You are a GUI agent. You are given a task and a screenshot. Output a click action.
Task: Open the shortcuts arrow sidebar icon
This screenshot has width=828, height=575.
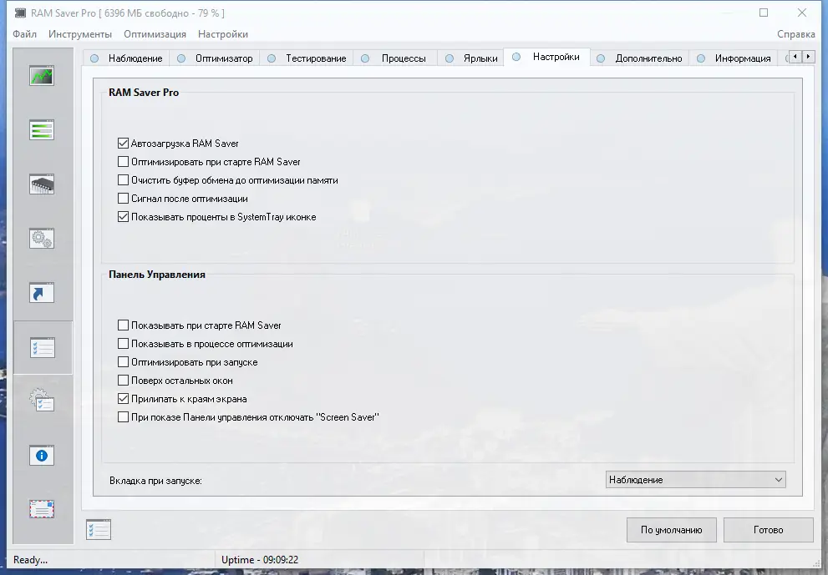click(x=42, y=293)
